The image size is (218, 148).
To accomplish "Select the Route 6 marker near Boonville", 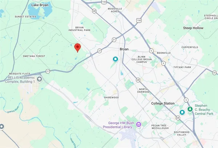I will pos(151,51).
